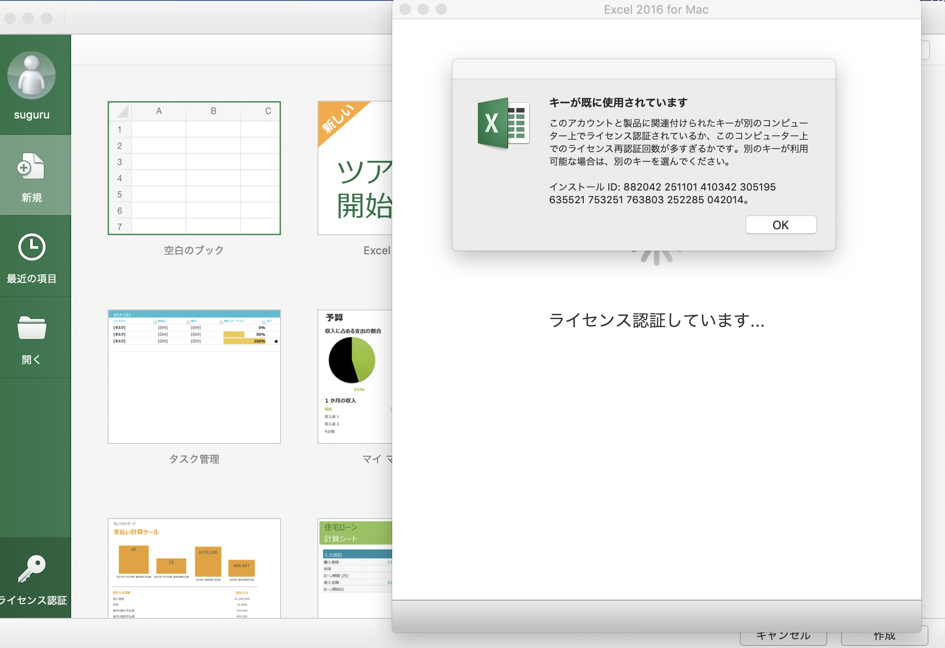Viewport: 945px width, 648px height.
Task: Select the 新規 new document icon
Action: point(31,167)
